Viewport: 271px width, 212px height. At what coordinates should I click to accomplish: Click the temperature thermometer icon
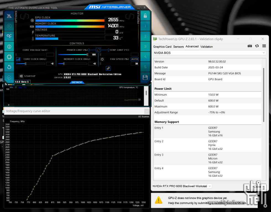[x=33, y=39]
